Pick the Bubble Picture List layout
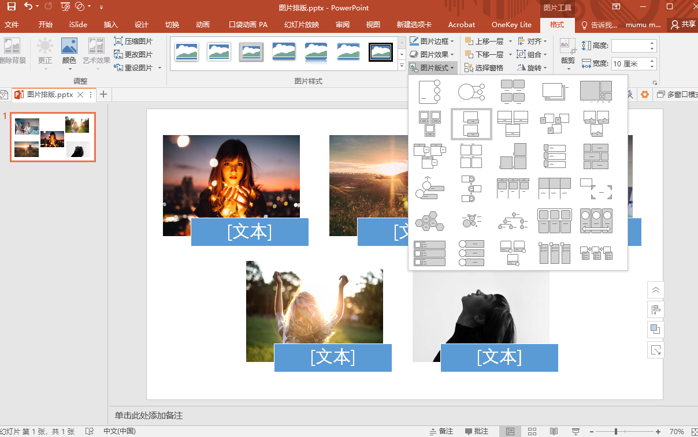The image size is (698, 437). pyautogui.click(x=471, y=221)
